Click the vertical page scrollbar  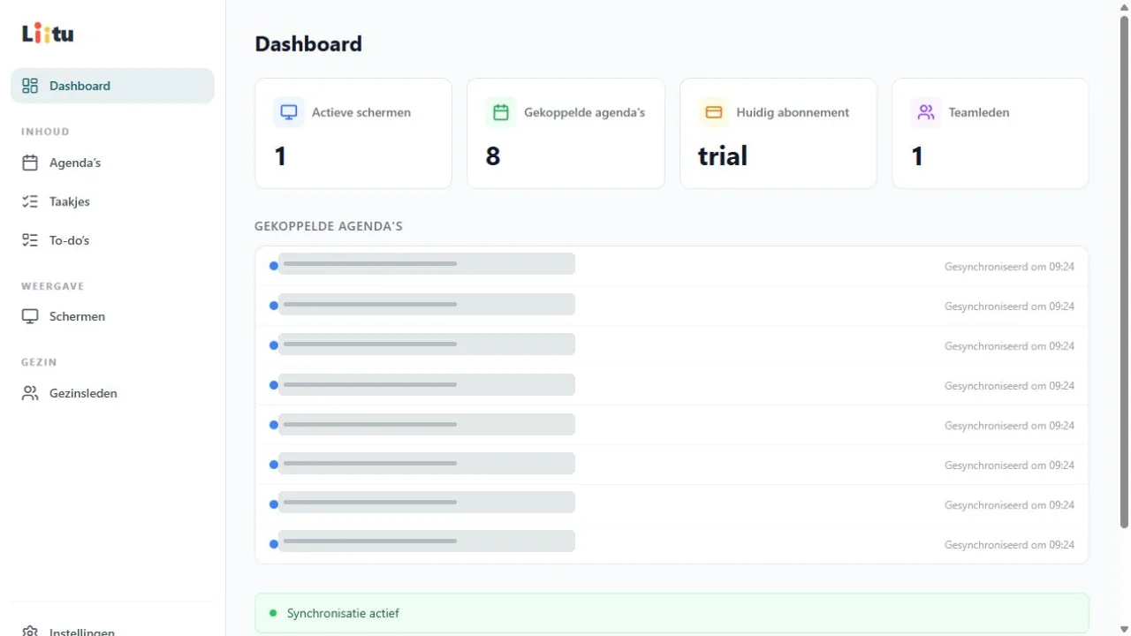coord(1124,272)
